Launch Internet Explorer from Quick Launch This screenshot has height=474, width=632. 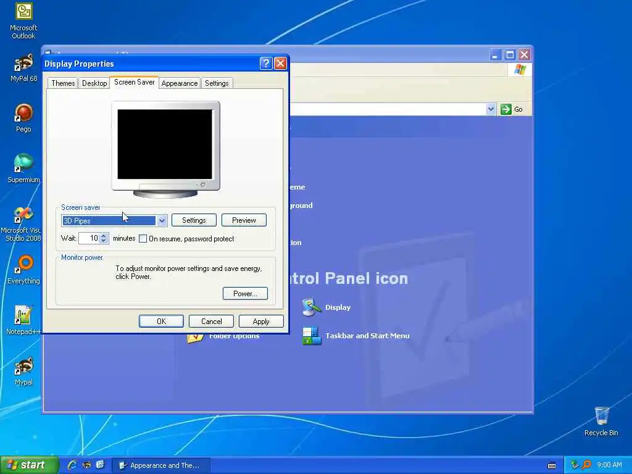point(72,465)
